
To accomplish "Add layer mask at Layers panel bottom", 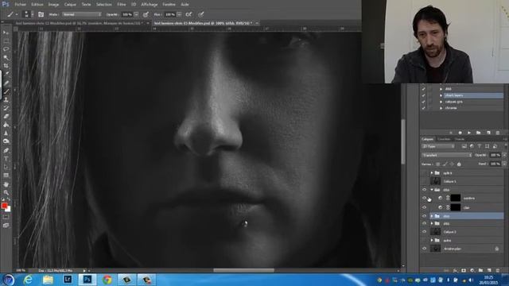I will [x=464, y=270].
